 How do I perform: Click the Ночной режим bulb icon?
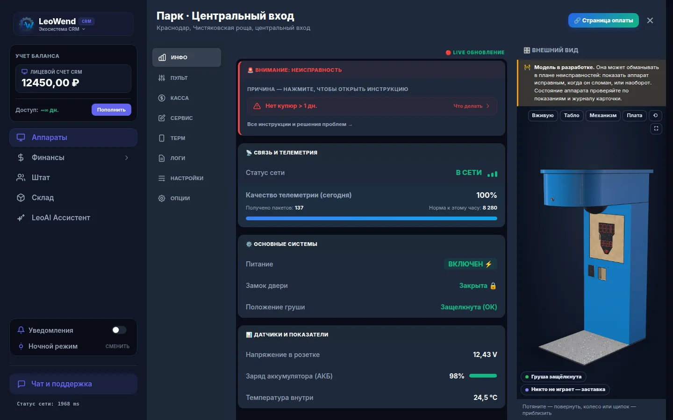21,346
